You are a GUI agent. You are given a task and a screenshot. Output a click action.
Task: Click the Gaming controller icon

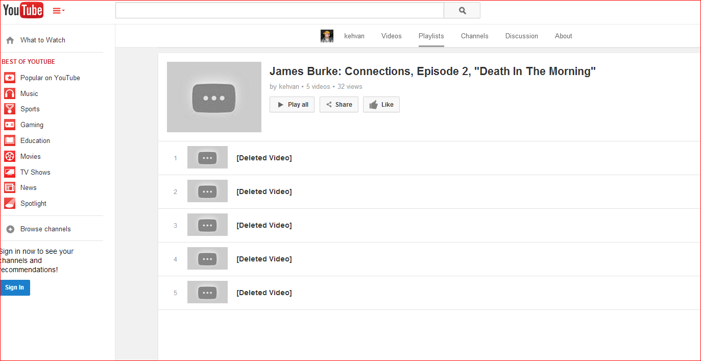tap(10, 125)
